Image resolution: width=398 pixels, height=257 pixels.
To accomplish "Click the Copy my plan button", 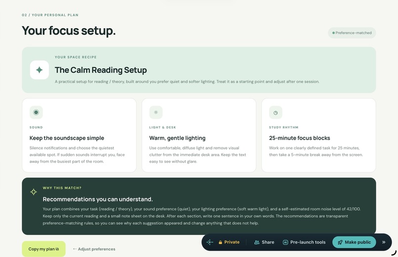I will [43, 249].
